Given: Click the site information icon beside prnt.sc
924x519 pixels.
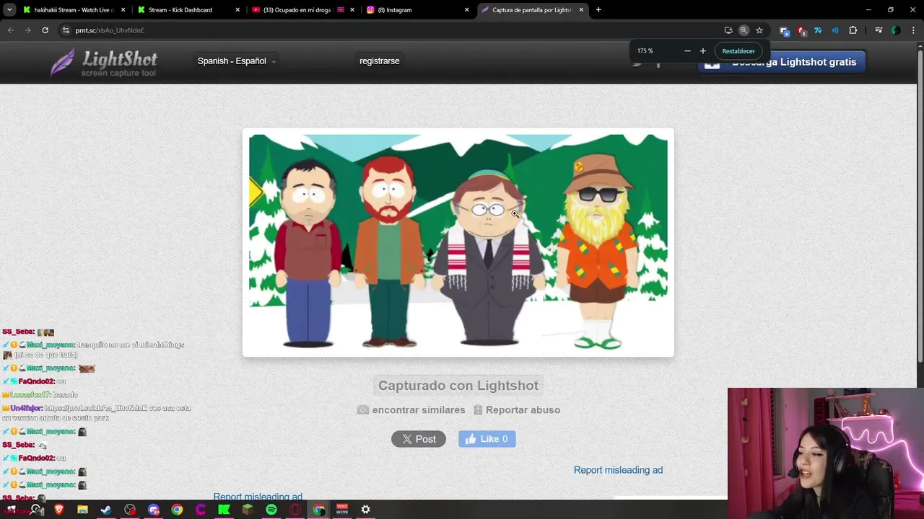Looking at the screenshot, I should [x=66, y=30].
